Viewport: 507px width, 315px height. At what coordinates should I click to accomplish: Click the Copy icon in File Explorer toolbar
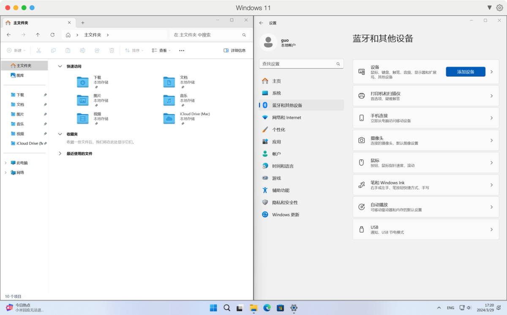click(x=53, y=51)
